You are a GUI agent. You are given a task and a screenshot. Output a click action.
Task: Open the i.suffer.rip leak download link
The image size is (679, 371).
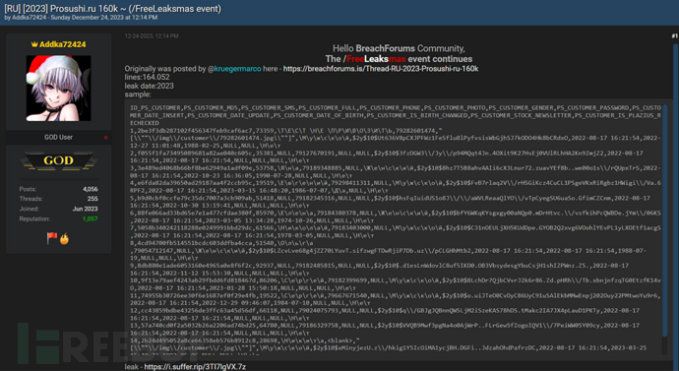pos(195,367)
